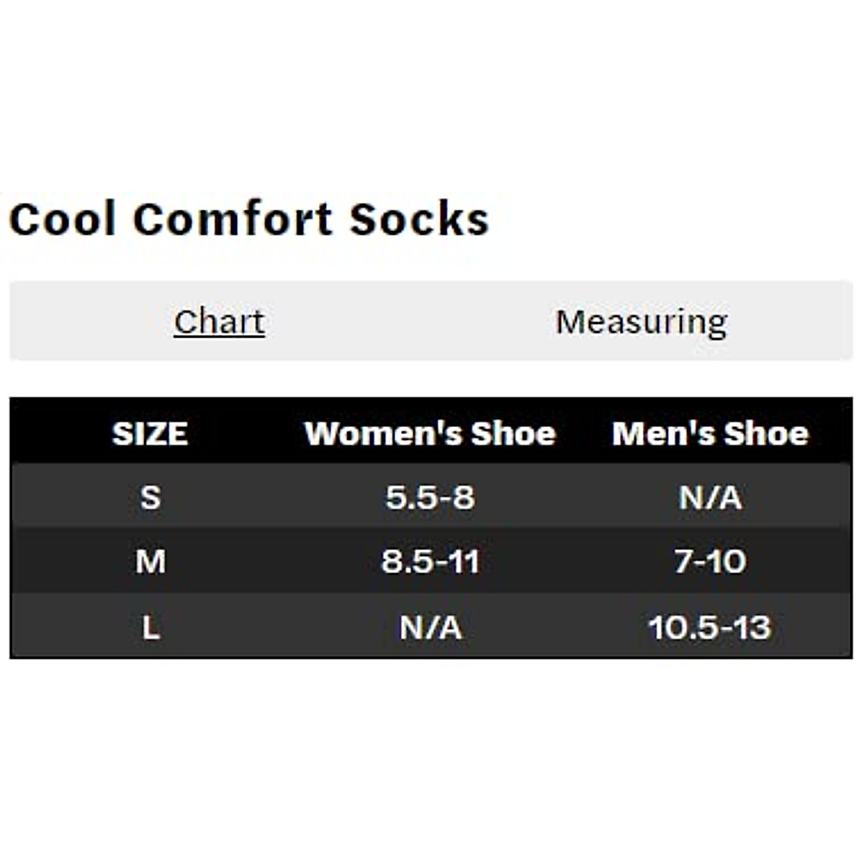
Task: Click the blank white area below the table
Action: 432,756
